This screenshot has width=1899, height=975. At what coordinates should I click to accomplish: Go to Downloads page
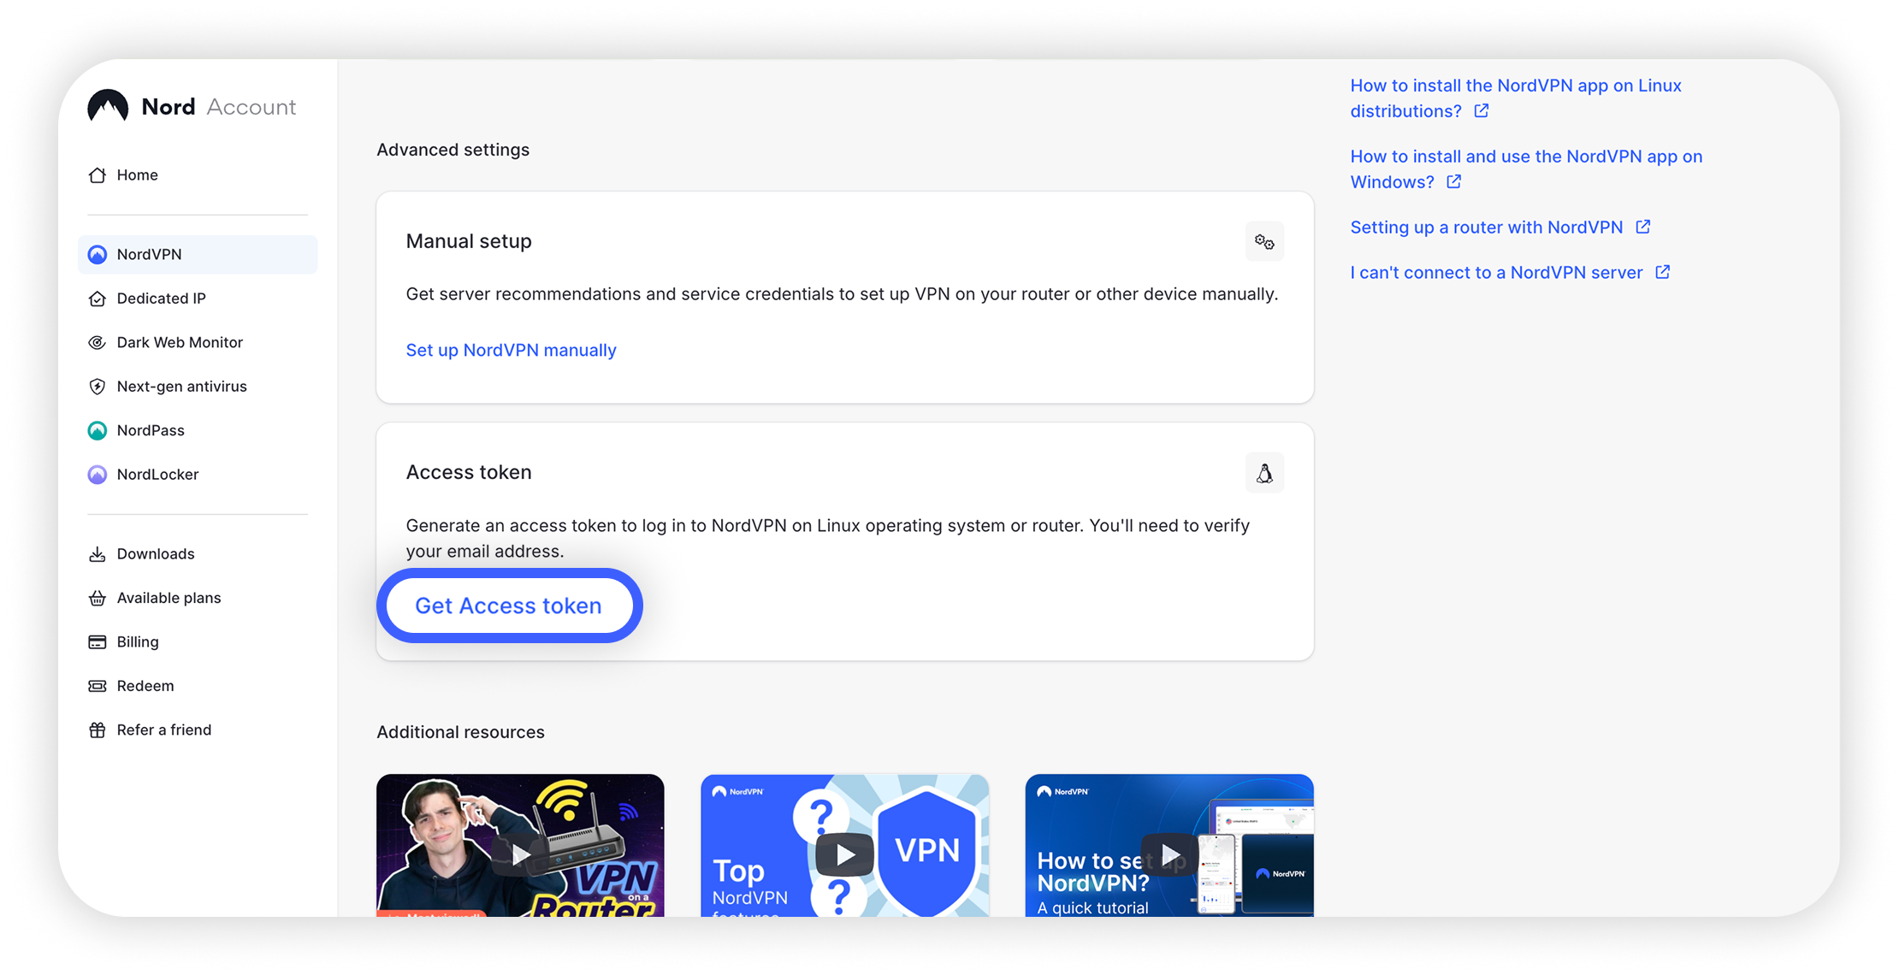[x=198, y=554]
